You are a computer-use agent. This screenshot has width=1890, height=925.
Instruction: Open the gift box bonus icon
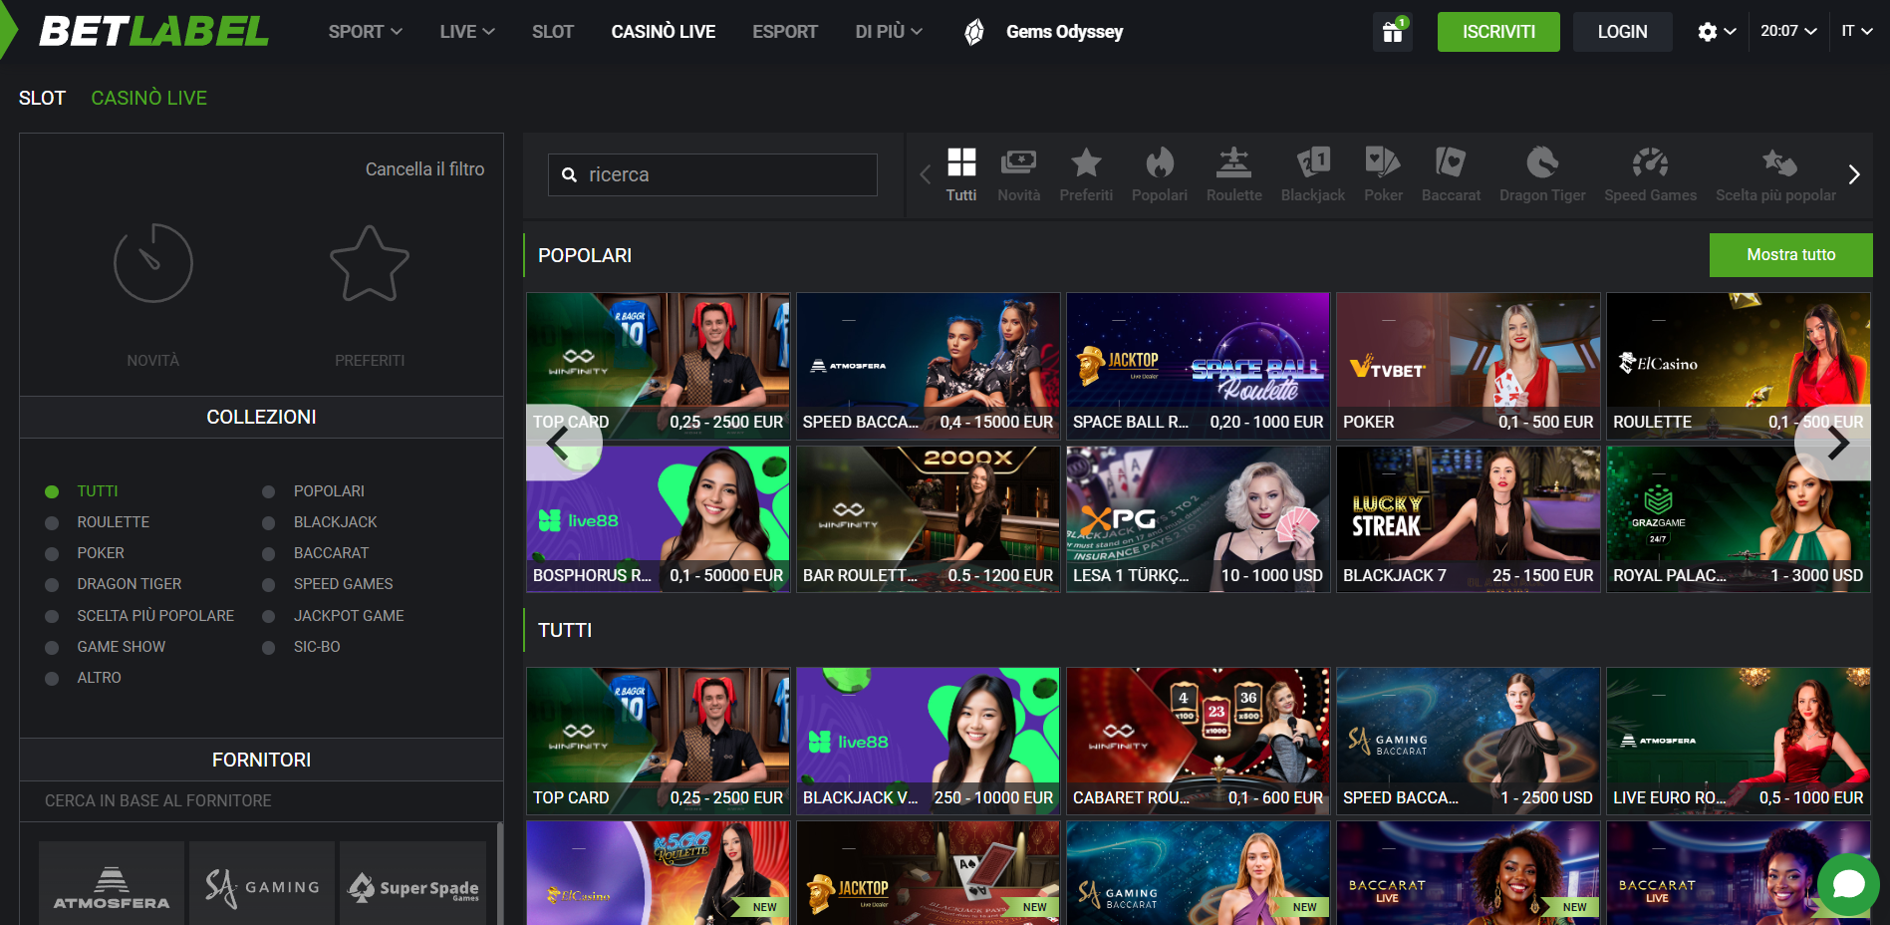click(x=1392, y=32)
